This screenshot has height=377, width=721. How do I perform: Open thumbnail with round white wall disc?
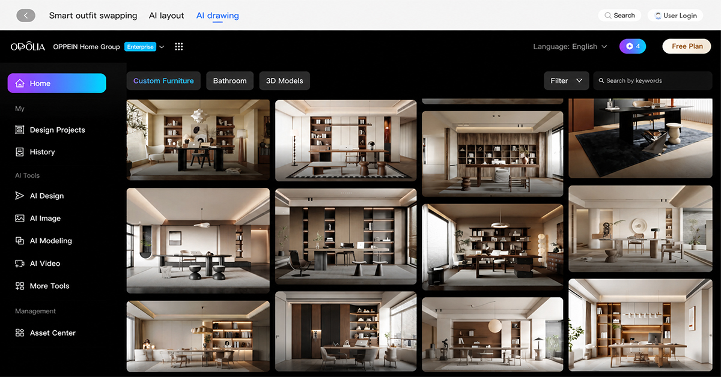(x=640, y=229)
